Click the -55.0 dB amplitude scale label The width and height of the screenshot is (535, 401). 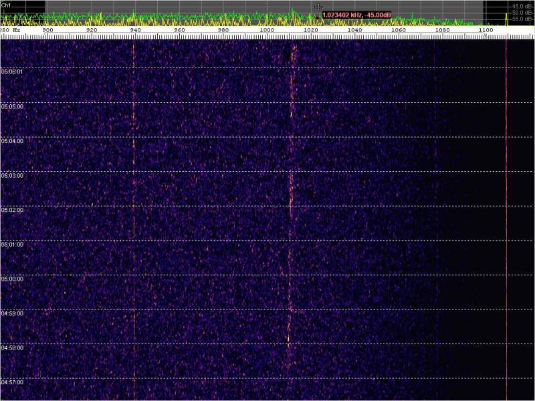522,19
